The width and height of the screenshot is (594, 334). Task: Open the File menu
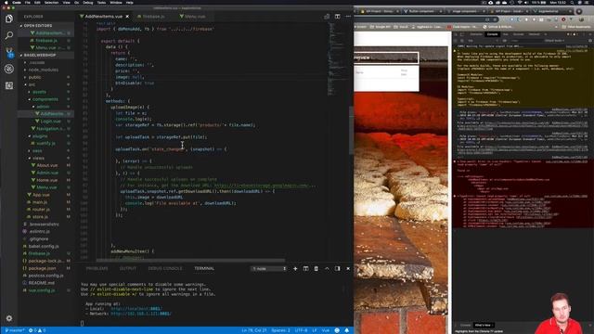point(28,2)
